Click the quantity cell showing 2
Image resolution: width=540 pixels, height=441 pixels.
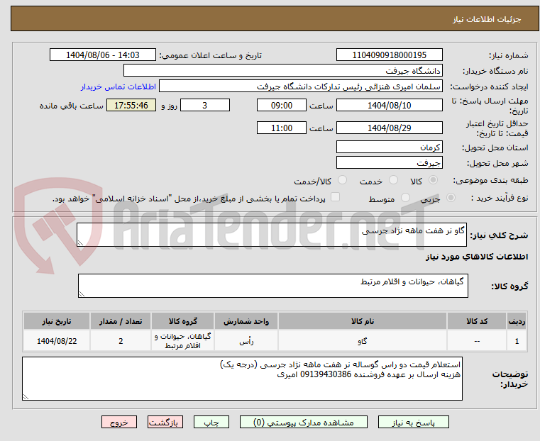coord(121,341)
